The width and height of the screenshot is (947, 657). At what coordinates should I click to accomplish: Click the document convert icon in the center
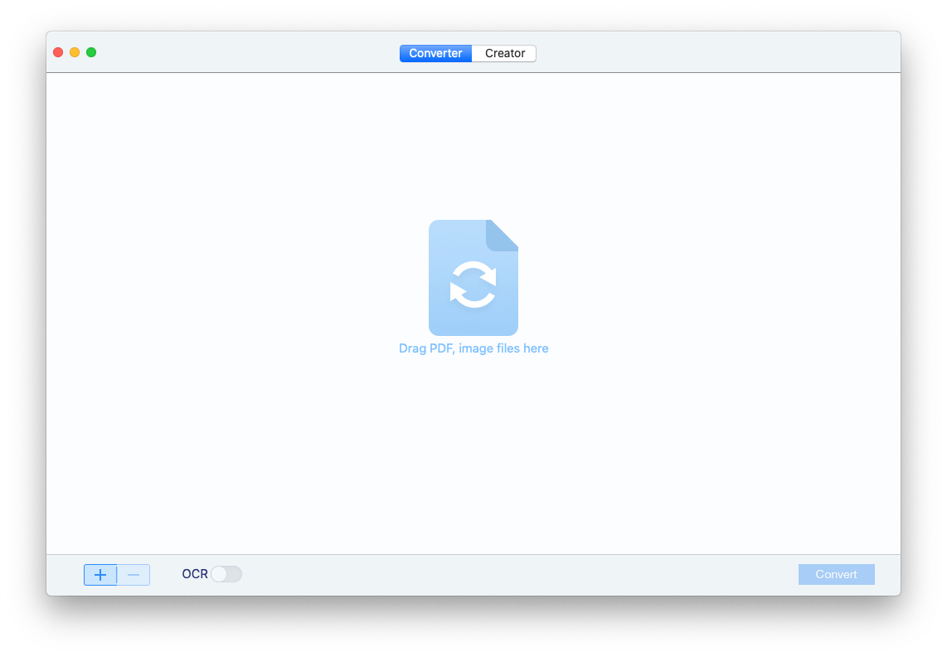[473, 277]
